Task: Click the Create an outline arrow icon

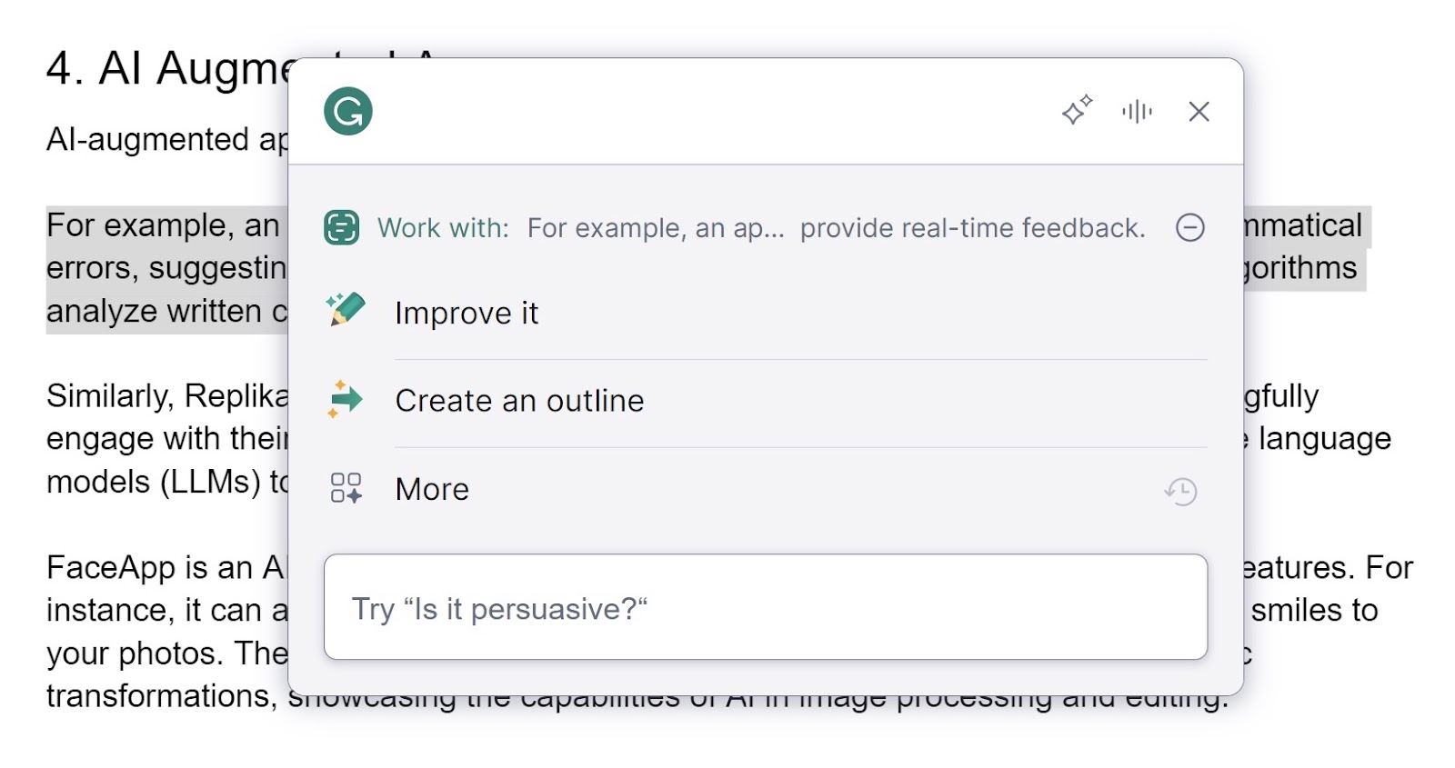Action: (x=346, y=398)
